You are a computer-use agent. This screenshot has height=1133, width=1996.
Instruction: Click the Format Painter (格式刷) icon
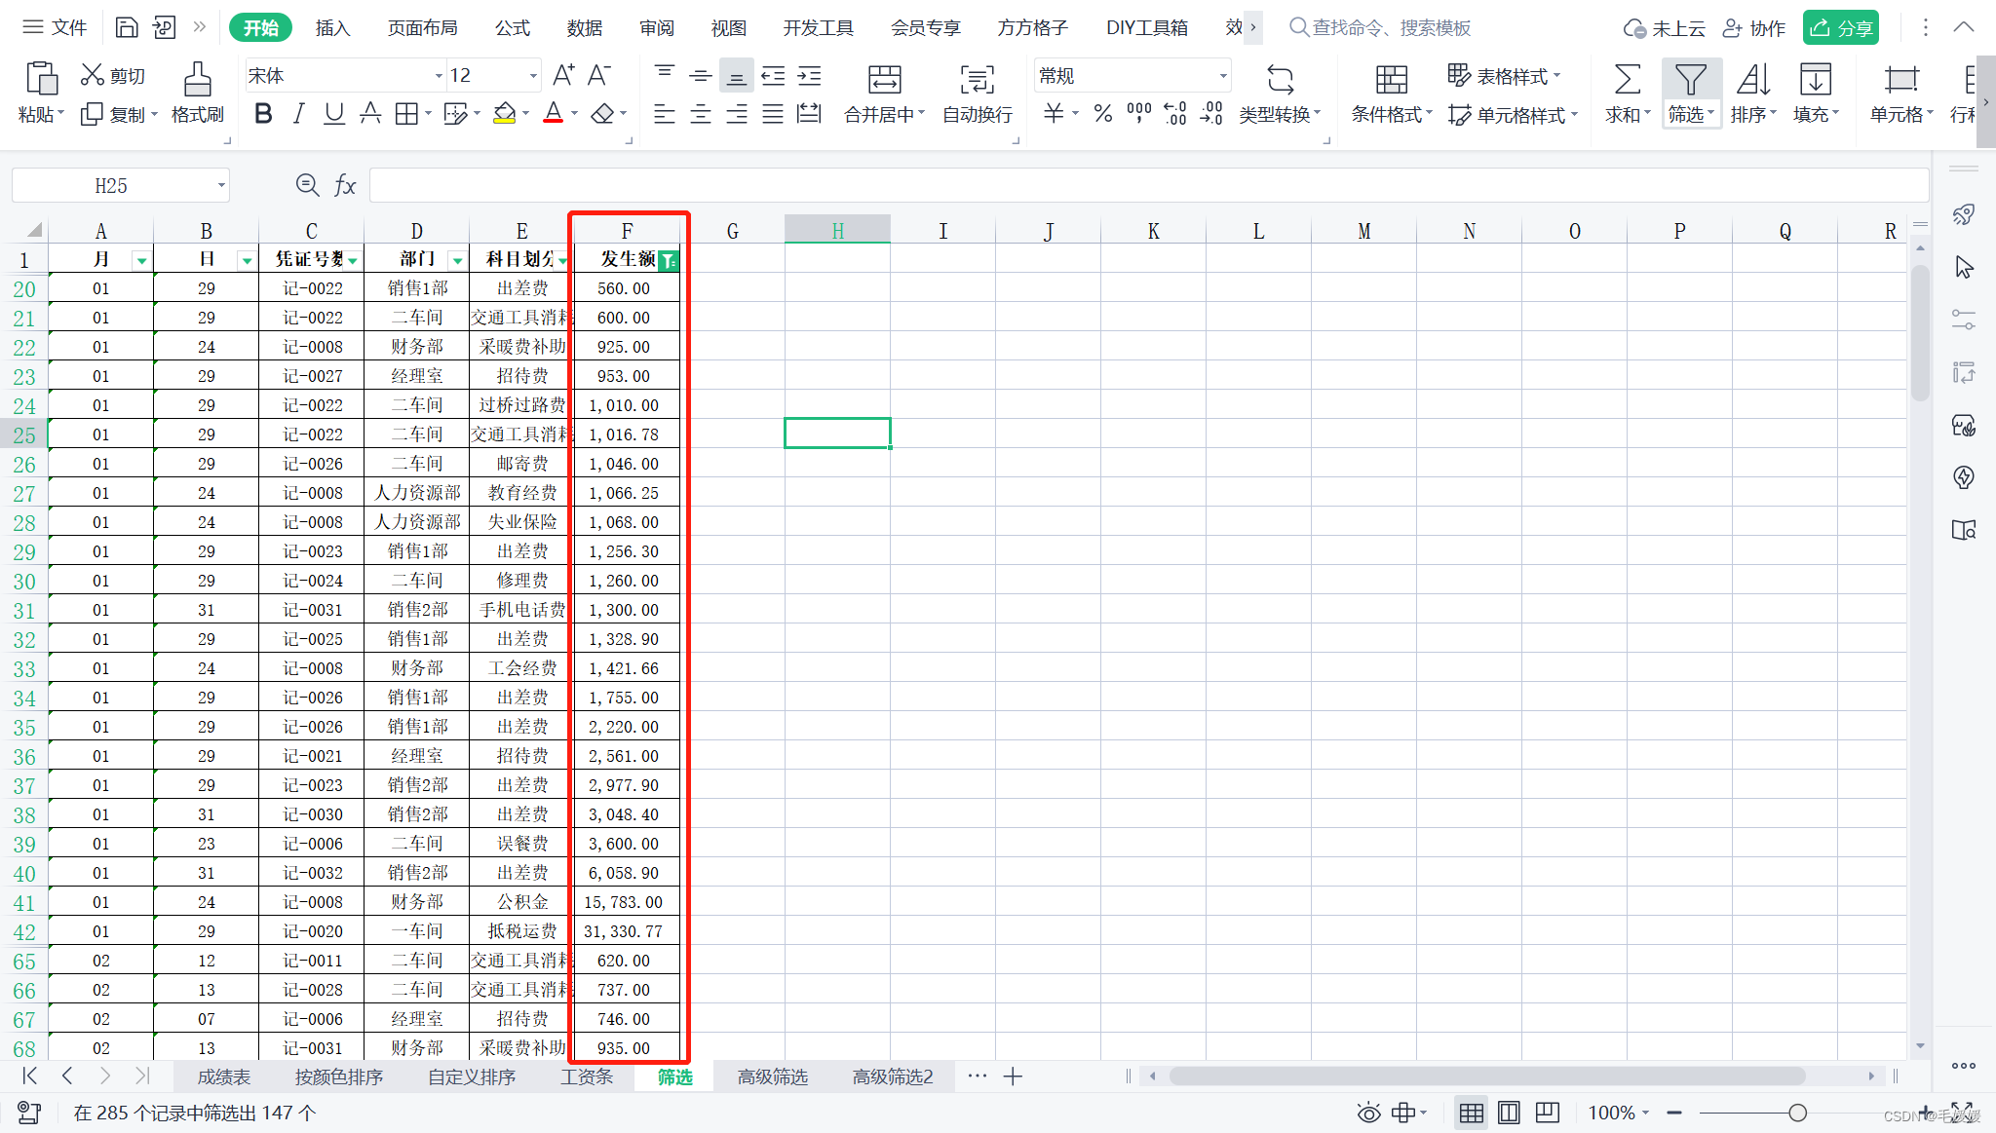point(197,80)
